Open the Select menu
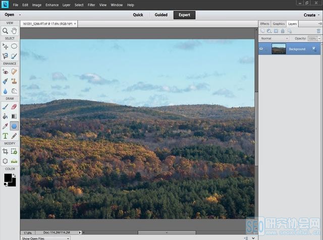This screenshot has height=240, width=323. pos(79,5)
